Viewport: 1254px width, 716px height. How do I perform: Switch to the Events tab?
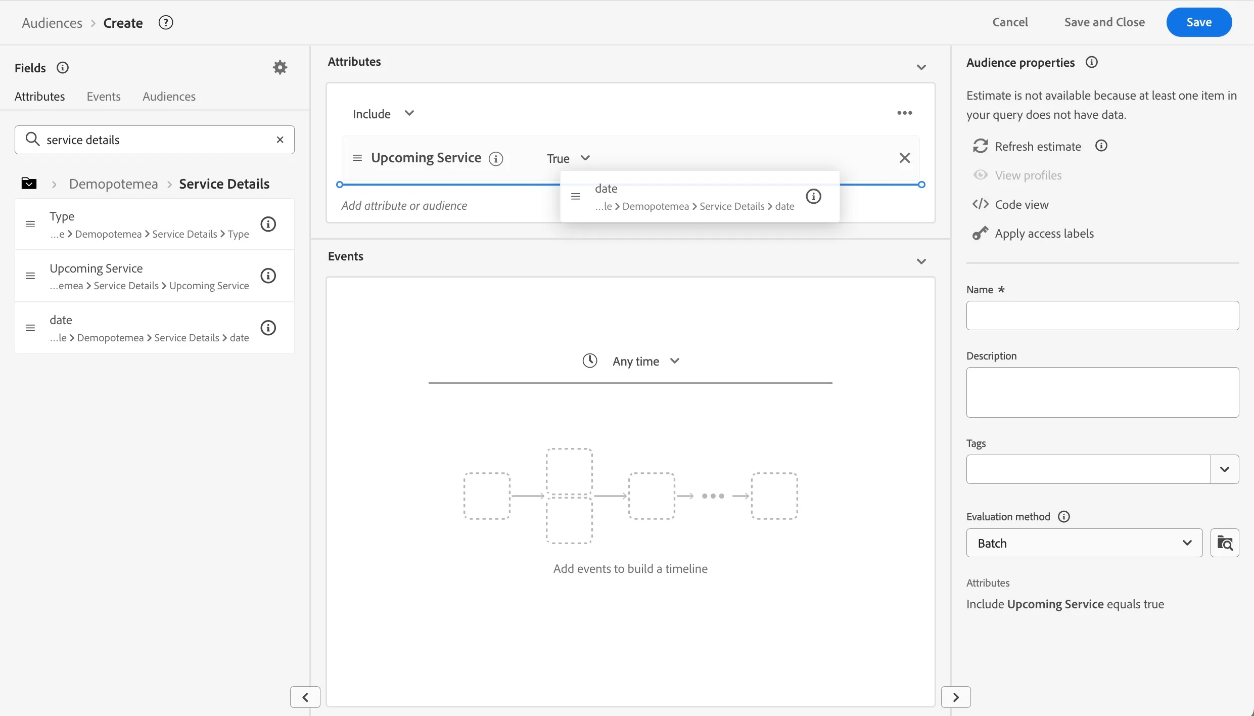click(x=104, y=96)
